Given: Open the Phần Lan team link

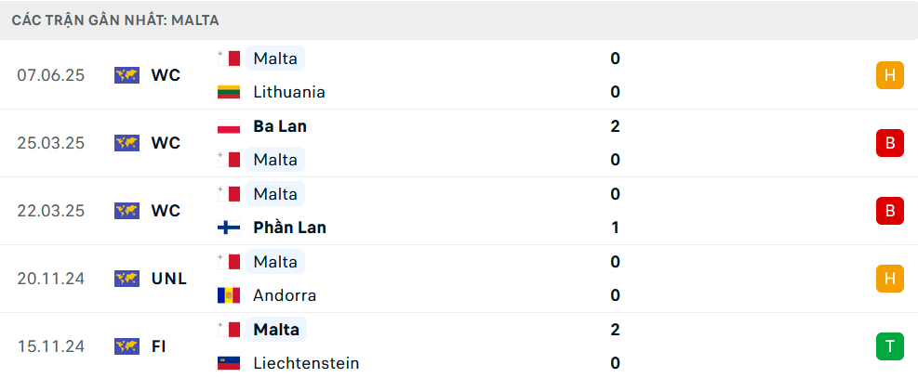Looking at the screenshot, I should pyautogui.click(x=290, y=228).
